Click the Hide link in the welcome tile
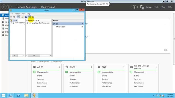Image resolution: width=175 pixels, height=98 pixels. [x=166, y=50]
